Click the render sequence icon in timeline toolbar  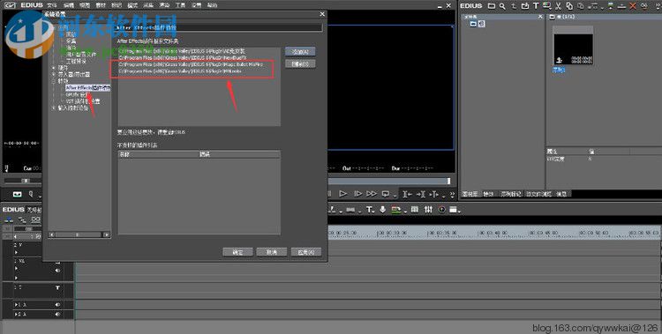coord(395,210)
